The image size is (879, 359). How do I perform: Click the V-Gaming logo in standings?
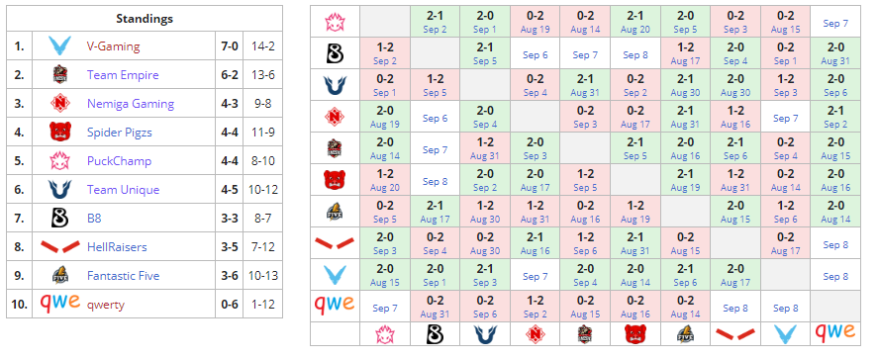(x=59, y=45)
